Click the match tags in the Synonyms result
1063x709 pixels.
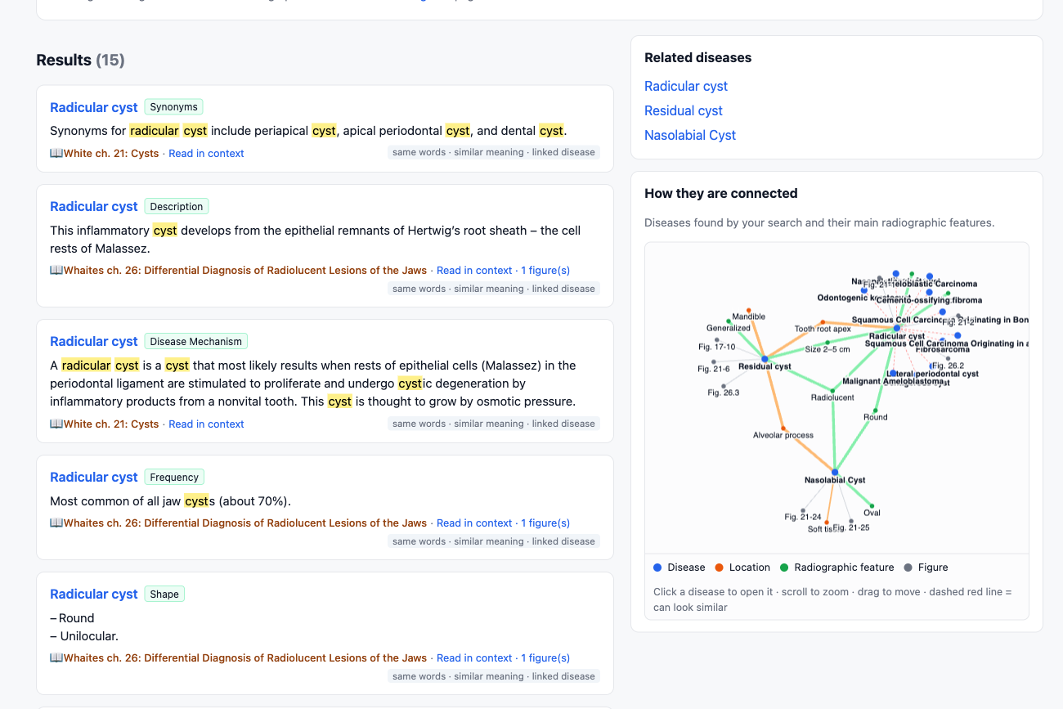494,152
